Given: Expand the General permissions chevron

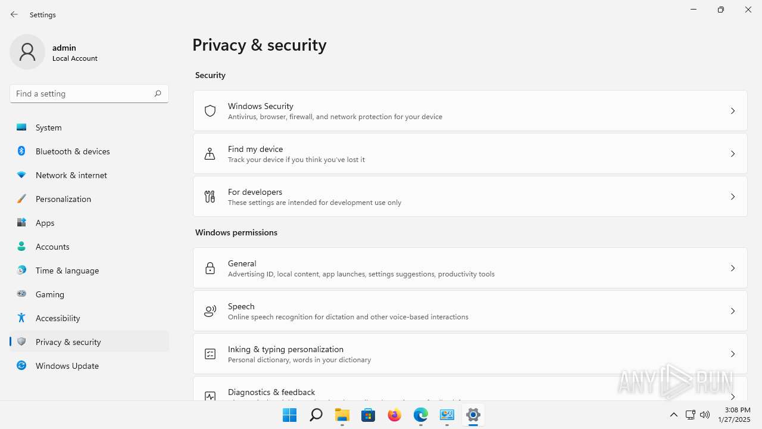Looking at the screenshot, I should (x=733, y=268).
